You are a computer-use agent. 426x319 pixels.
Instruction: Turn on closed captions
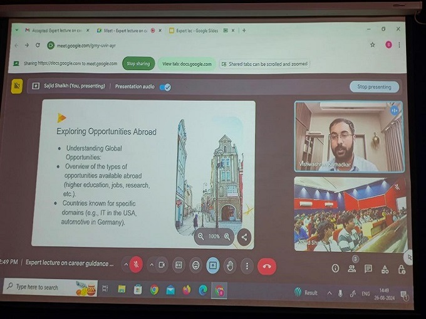[x=179, y=265]
